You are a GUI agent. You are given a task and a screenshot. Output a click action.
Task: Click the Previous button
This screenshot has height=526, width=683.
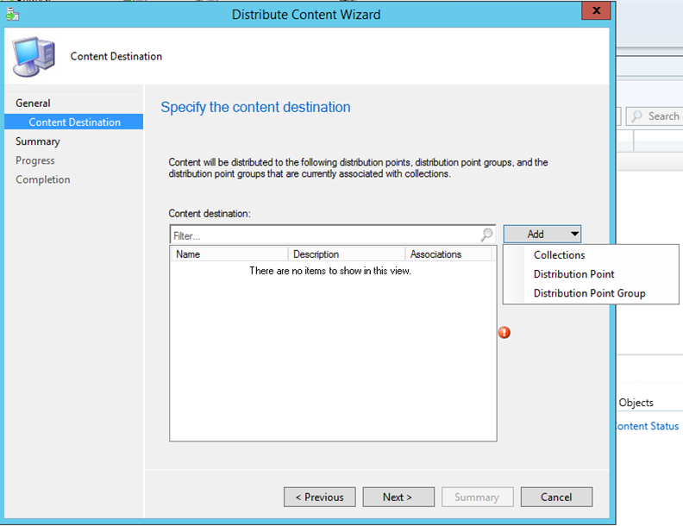pos(320,497)
